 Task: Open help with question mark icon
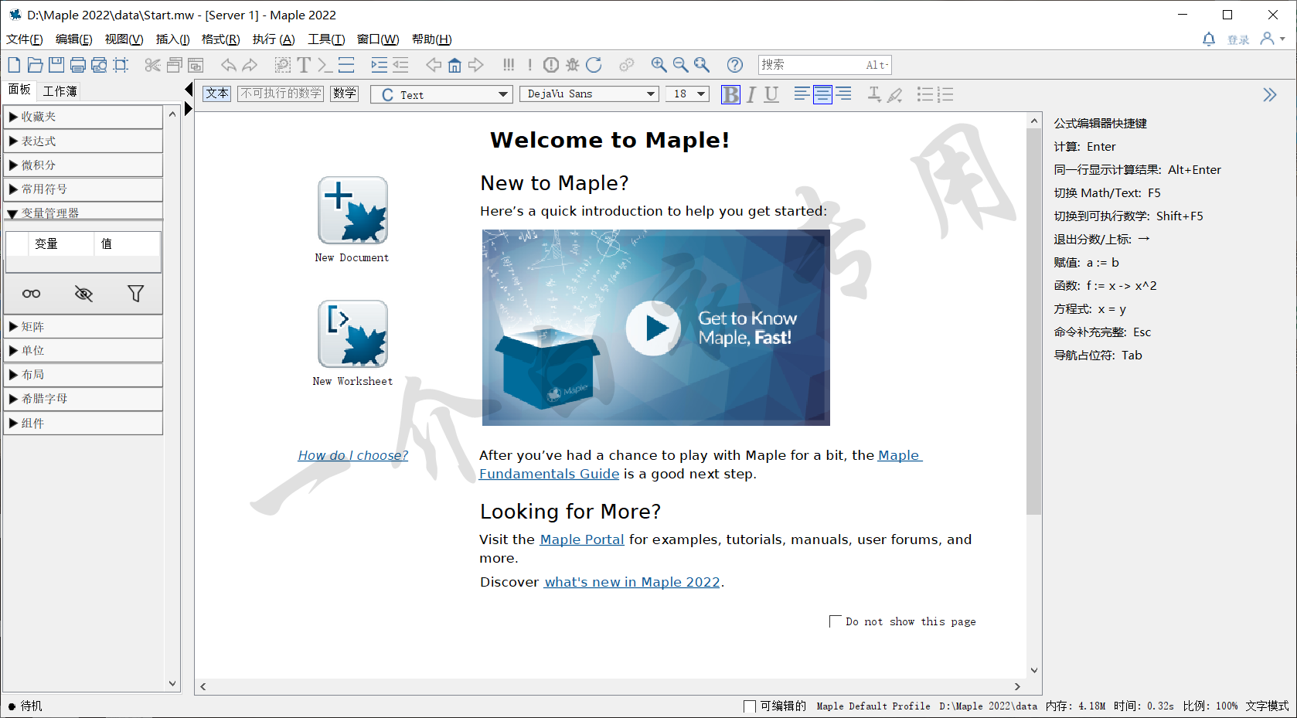[735, 65]
